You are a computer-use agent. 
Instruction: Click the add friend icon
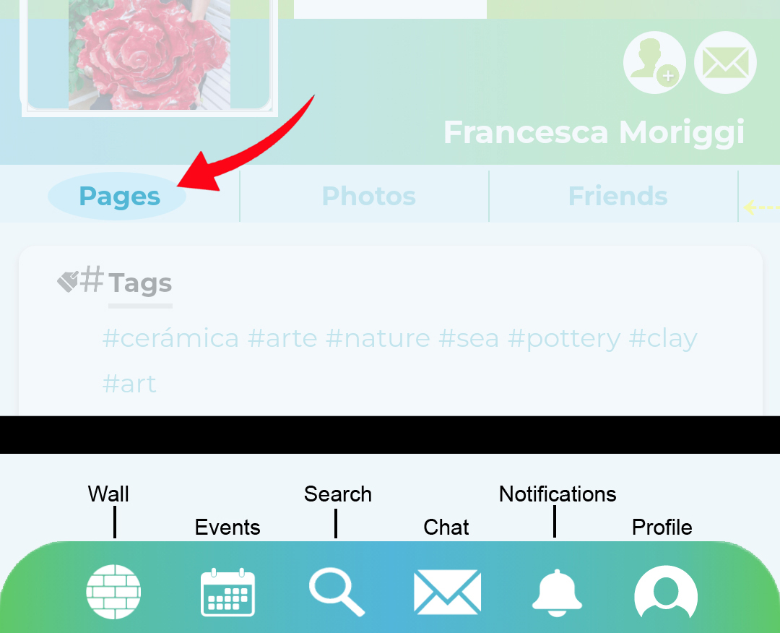tap(654, 62)
